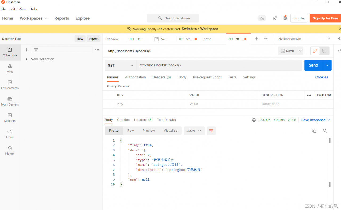Add a new request tab with plus icon
This screenshot has width=341, height=210.
tap(256, 39)
